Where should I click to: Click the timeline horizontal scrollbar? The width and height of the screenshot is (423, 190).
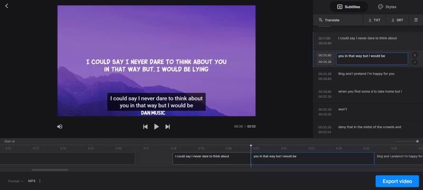click(50, 170)
